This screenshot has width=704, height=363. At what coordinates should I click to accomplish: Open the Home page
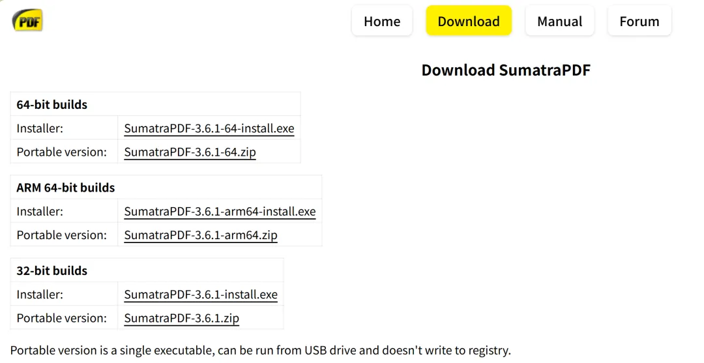coord(381,21)
